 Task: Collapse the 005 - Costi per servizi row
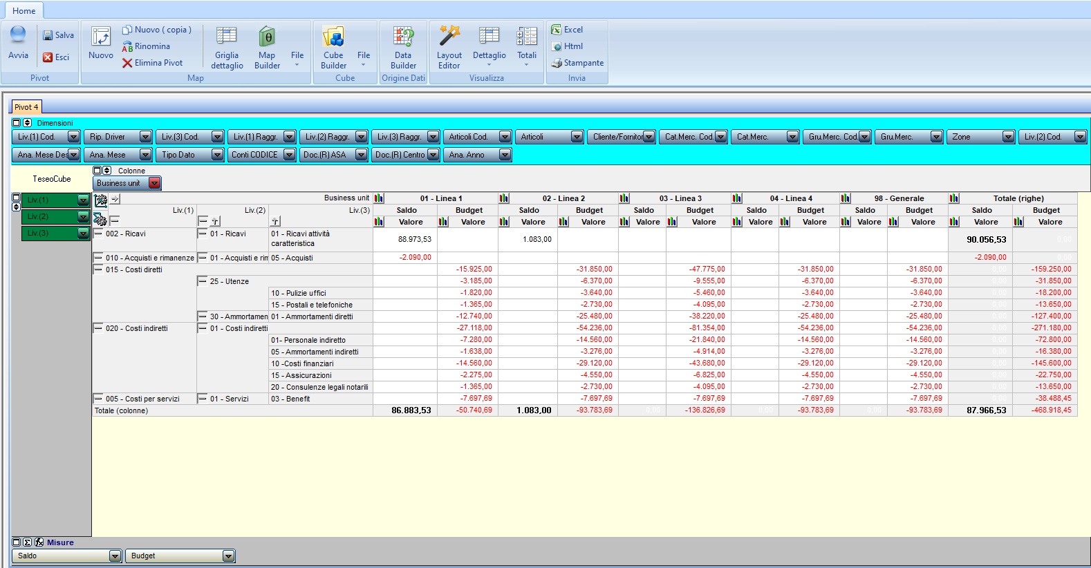98,399
